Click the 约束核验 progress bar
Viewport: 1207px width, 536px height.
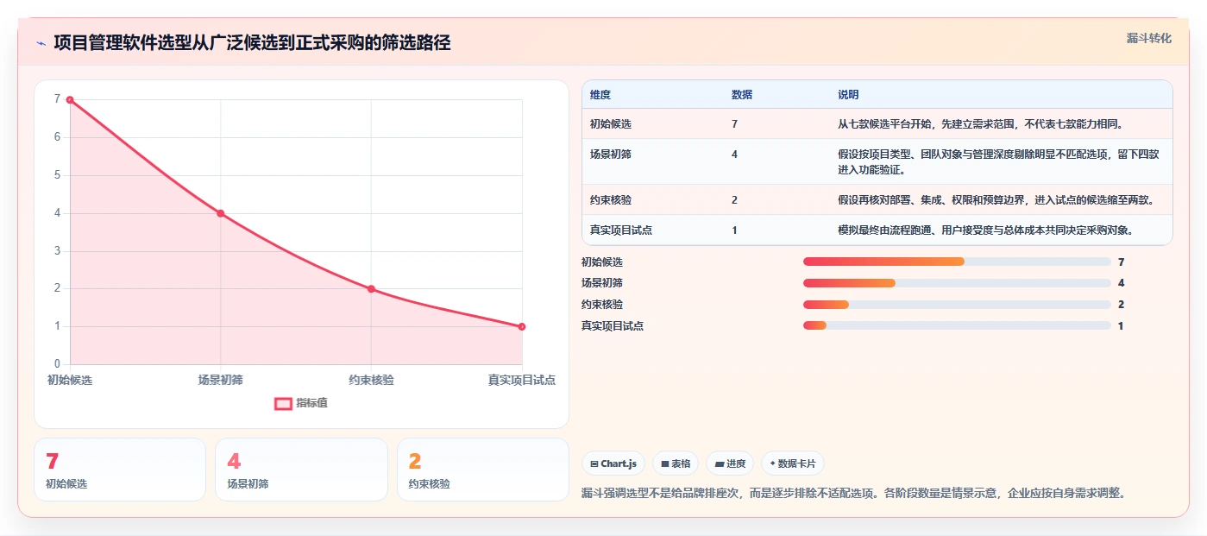(957, 305)
